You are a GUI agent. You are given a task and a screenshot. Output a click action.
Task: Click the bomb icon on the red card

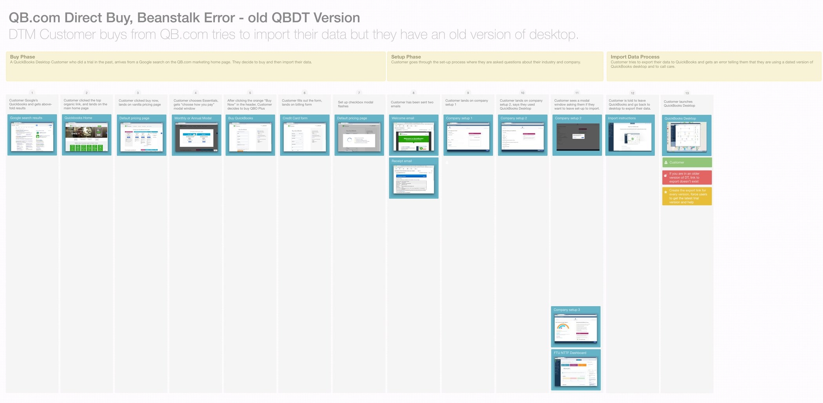coord(665,176)
